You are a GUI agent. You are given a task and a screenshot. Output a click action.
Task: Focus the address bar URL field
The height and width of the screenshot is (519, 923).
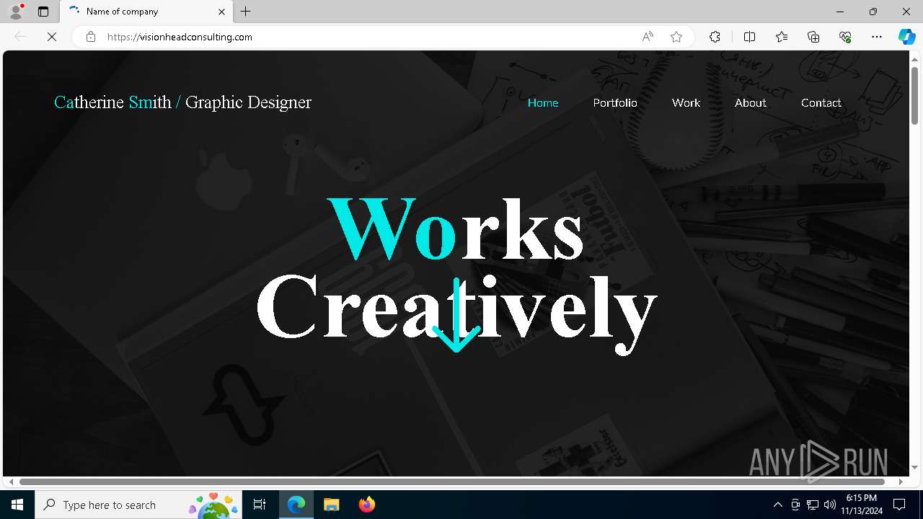[x=368, y=37]
